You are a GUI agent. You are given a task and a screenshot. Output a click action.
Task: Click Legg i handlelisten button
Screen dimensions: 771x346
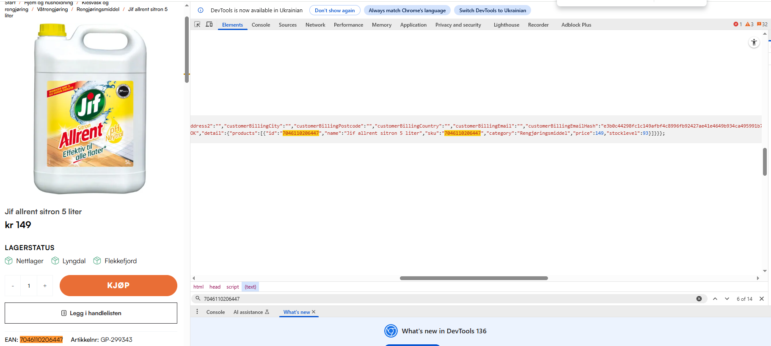pyautogui.click(x=91, y=313)
